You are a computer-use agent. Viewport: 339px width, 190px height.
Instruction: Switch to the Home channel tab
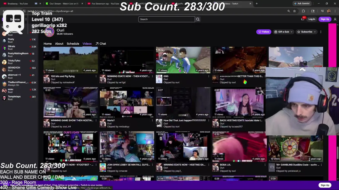(48, 44)
